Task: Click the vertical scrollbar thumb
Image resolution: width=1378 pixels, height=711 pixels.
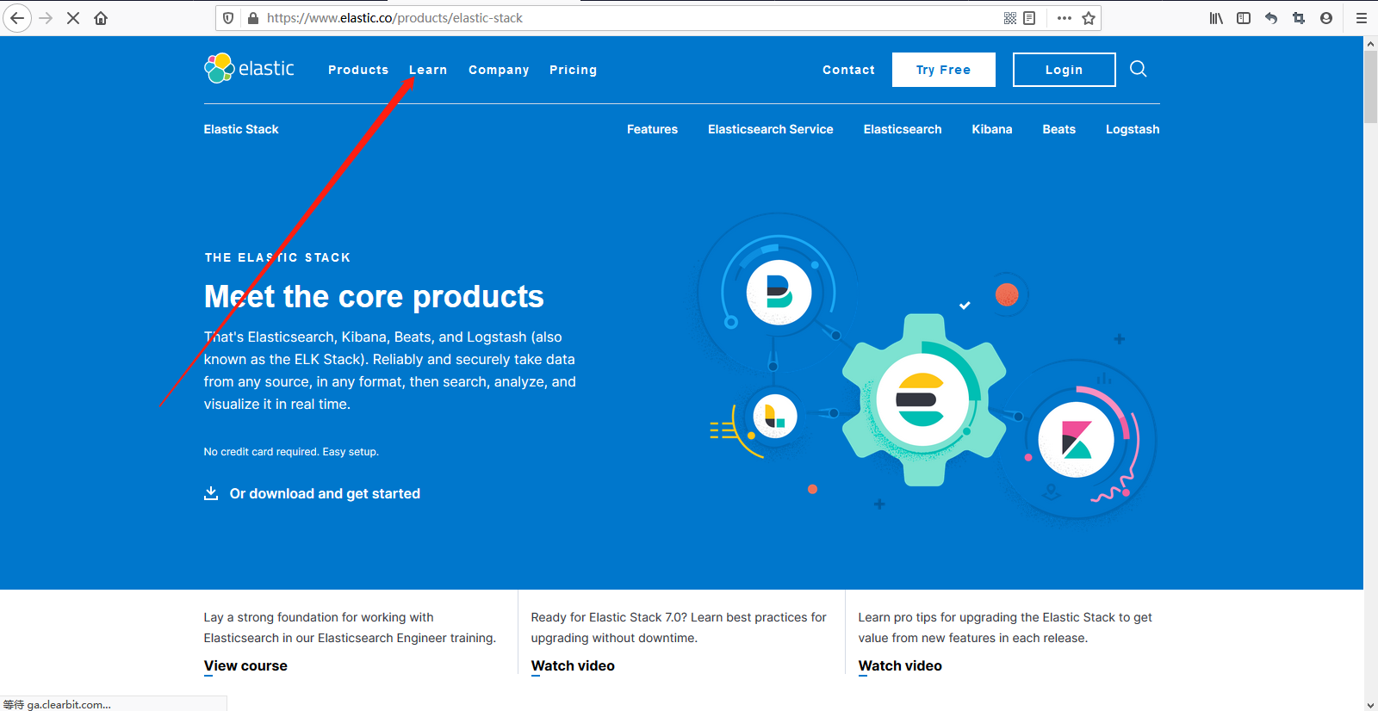Action: click(1370, 87)
